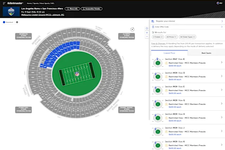225x150 pixels.
Task: Click the Enter Offer Code lock icon
Action: coord(153,27)
